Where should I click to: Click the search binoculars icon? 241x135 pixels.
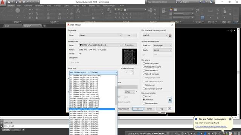point(177,2)
